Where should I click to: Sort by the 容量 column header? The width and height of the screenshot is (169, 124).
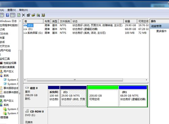[130, 21]
